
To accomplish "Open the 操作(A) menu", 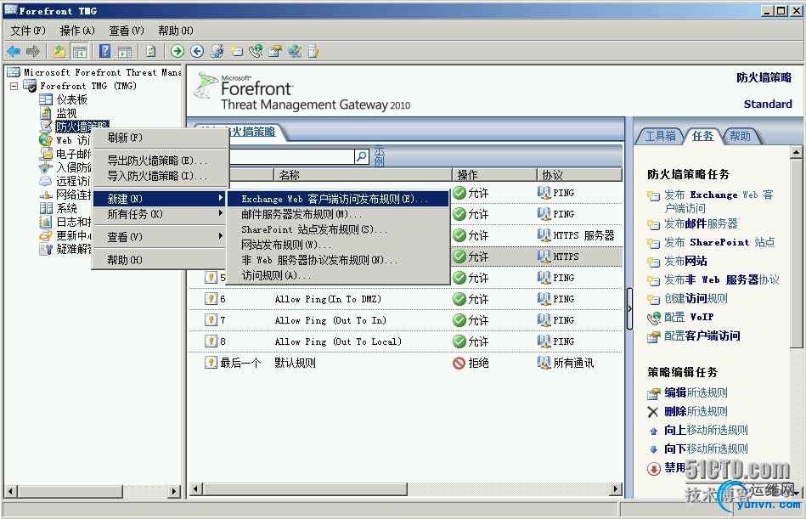I will click(77, 31).
